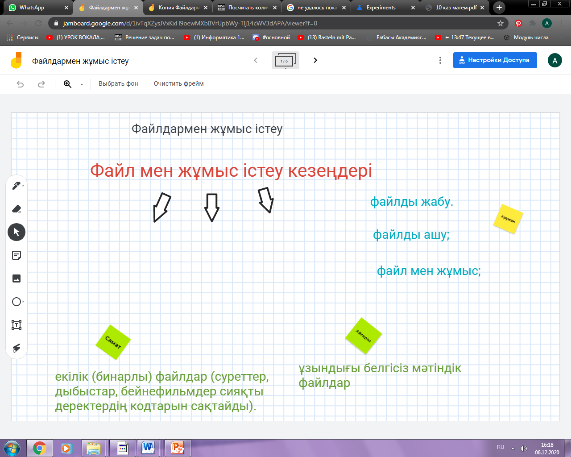Screen dimensions: 571x457
Task: Add a sticky note
Action: click(x=17, y=255)
